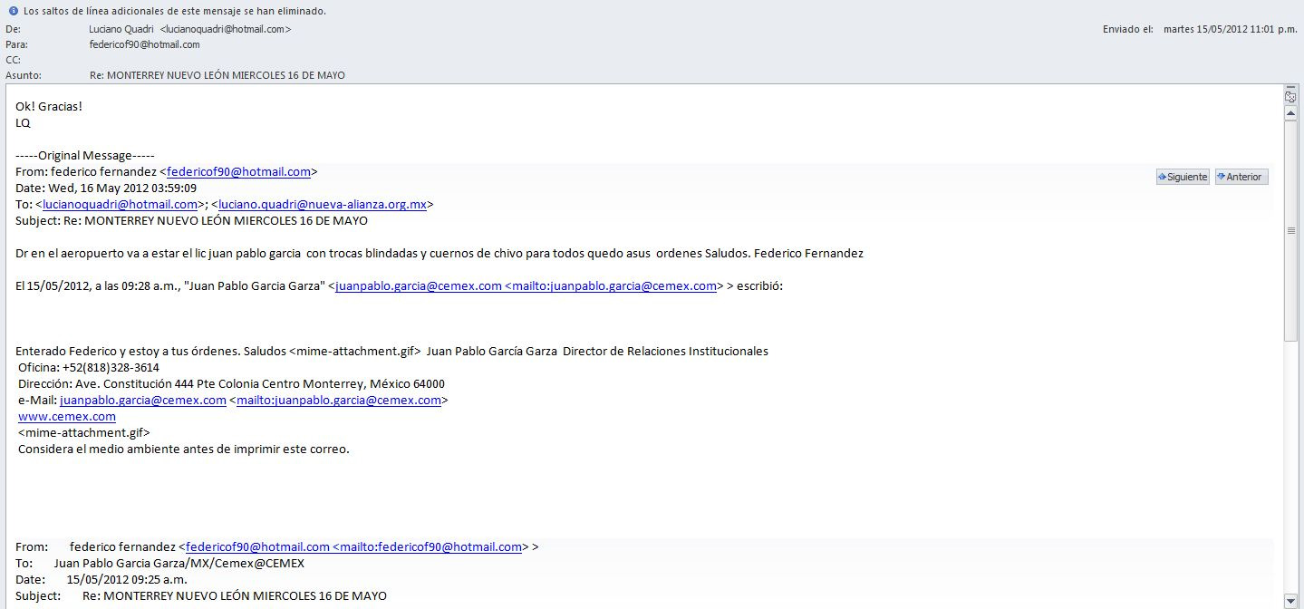
Task: Click the mailto:juanpablo.garcia@cemex.com link in signature
Action: (338, 400)
